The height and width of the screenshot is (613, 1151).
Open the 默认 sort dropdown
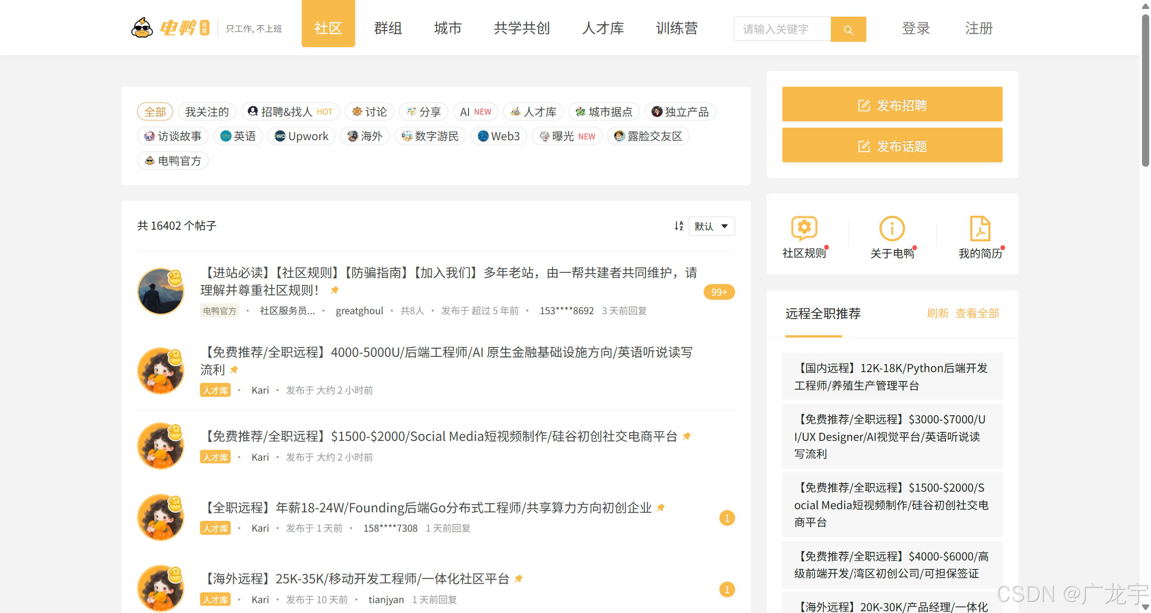coord(711,226)
